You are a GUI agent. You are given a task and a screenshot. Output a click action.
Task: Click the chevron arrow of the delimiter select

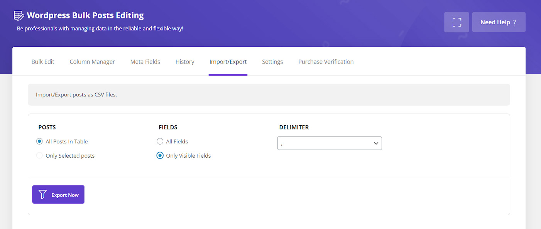point(376,143)
